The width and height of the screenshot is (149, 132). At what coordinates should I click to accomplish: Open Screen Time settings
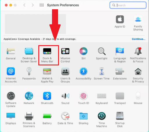(x=102, y=71)
